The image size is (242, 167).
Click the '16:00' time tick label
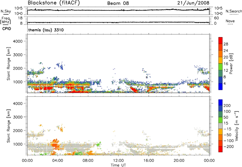tap(149, 161)
